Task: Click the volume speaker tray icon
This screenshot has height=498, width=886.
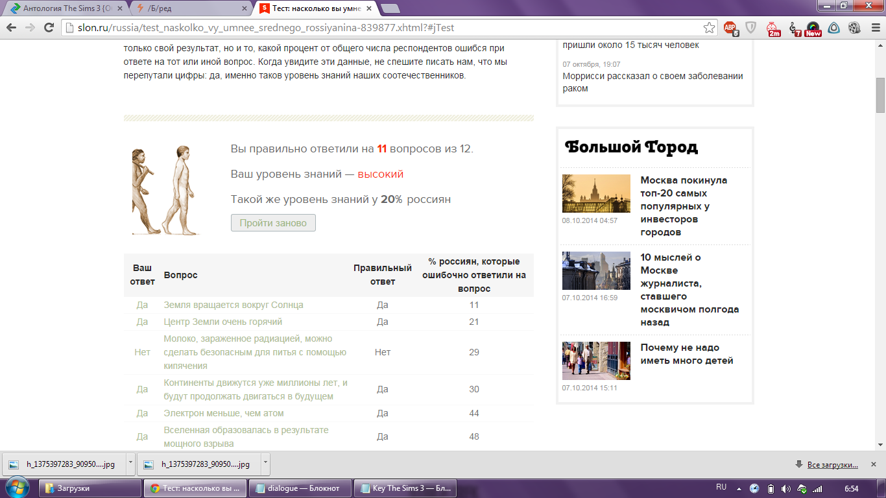Action: (x=786, y=488)
